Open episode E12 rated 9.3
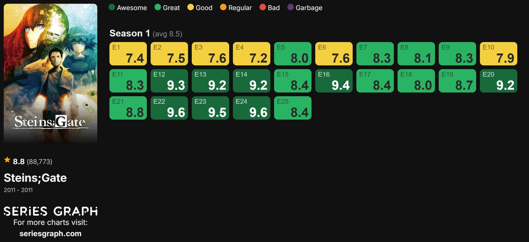The width and height of the screenshot is (529, 242). (x=169, y=81)
